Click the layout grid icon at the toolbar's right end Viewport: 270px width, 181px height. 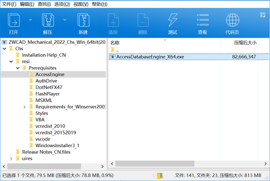[x=263, y=15]
